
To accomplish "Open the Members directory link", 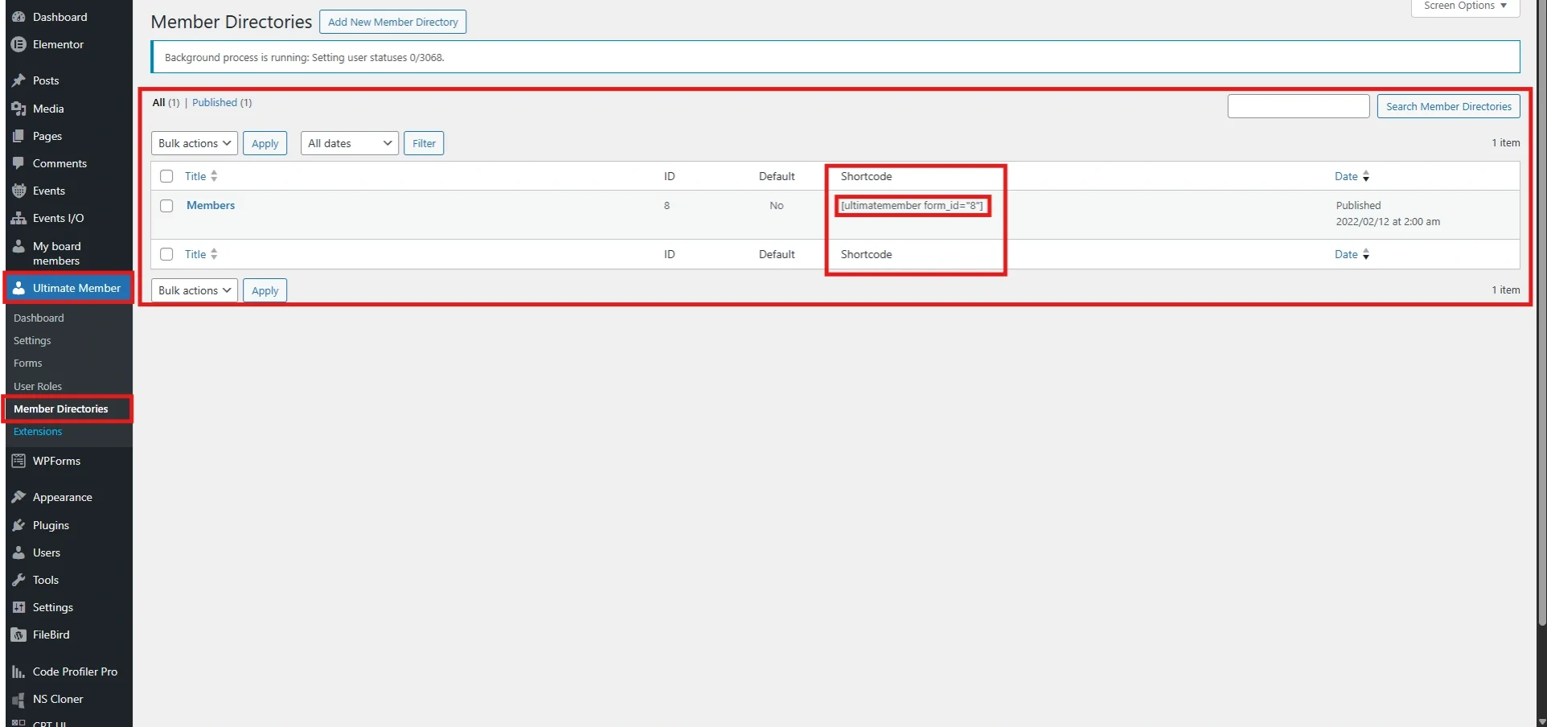I will click(x=211, y=205).
